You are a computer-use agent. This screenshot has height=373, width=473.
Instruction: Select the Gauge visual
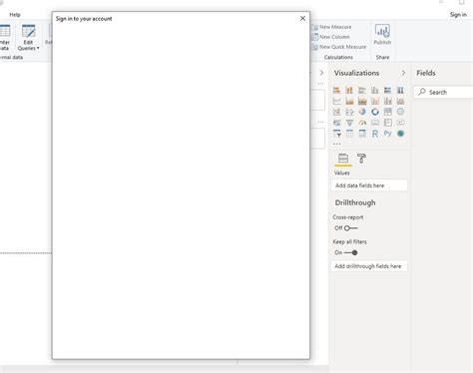(x=362, y=123)
